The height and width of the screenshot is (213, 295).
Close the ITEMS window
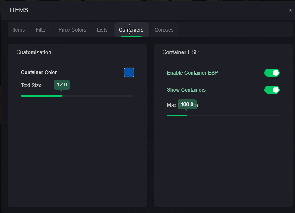tap(290, 10)
